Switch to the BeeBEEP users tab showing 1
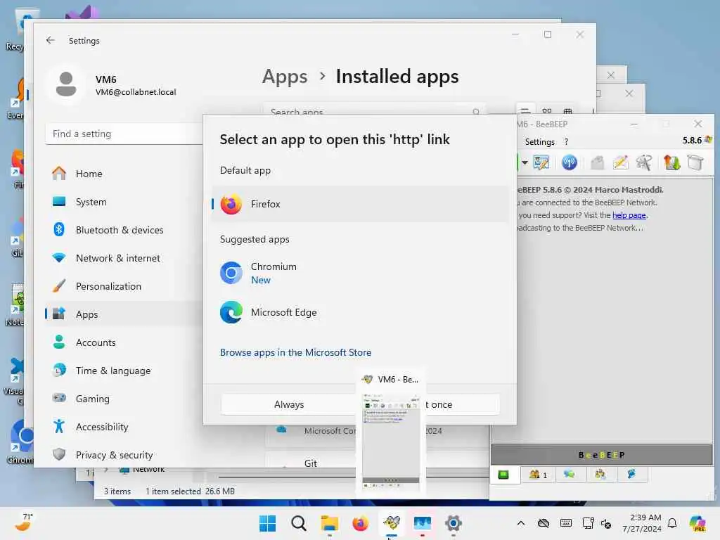This screenshot has width=720, height=540. coord(538,475)
